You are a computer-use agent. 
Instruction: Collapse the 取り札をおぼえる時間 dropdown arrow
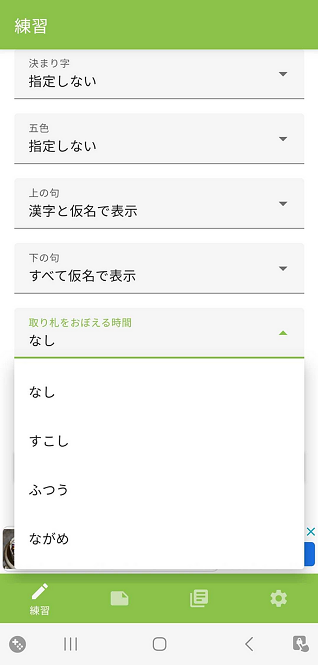click(x=283, y=333)
